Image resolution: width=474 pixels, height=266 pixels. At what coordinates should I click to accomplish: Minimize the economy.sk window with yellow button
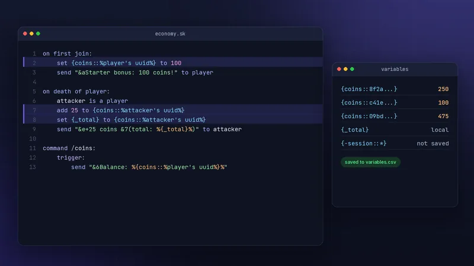(x=31, y=34)
